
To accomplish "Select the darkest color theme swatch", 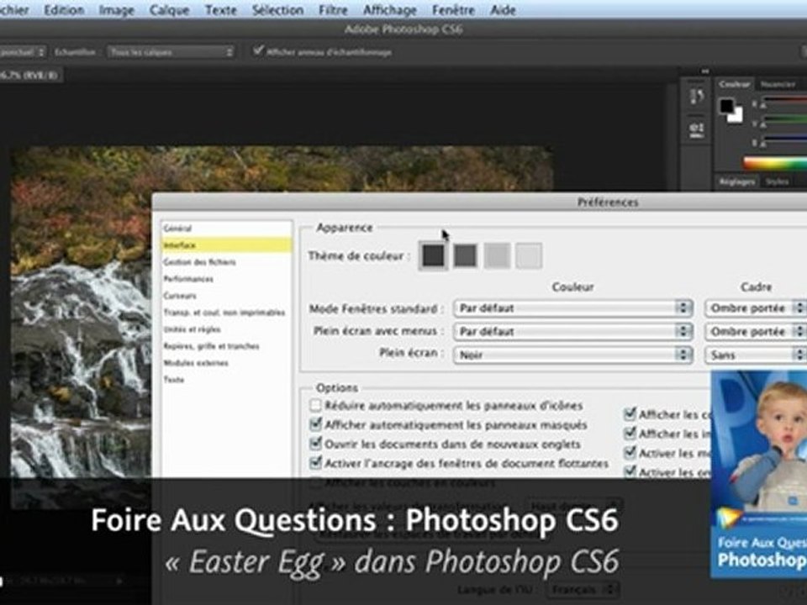I will (434, 255).
